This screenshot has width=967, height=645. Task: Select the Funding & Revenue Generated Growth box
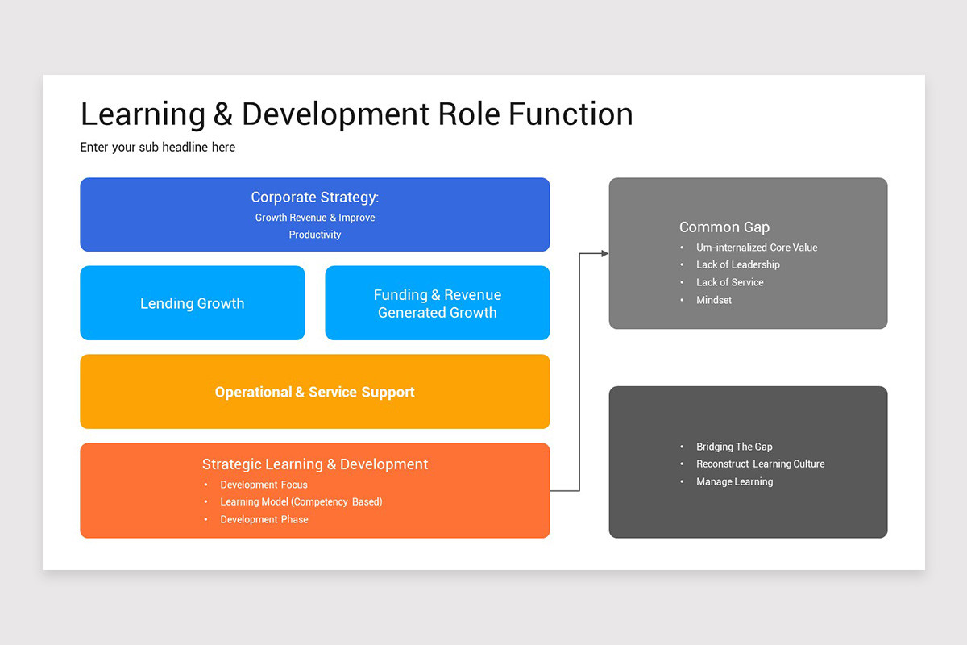click(437, 303)
